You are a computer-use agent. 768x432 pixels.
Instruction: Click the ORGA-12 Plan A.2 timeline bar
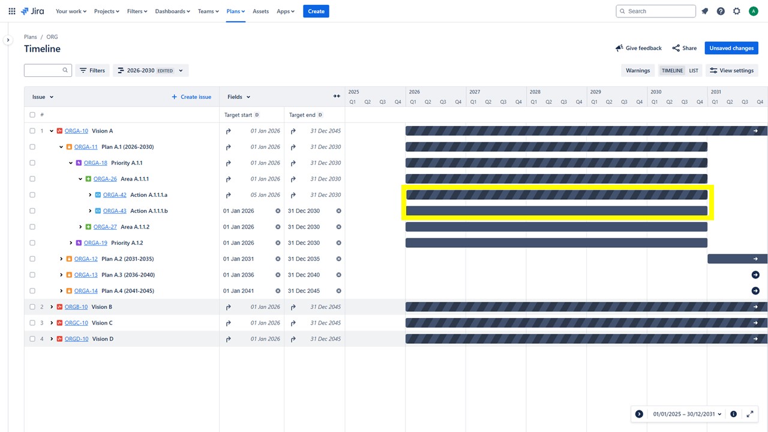[x=737, y=259]
